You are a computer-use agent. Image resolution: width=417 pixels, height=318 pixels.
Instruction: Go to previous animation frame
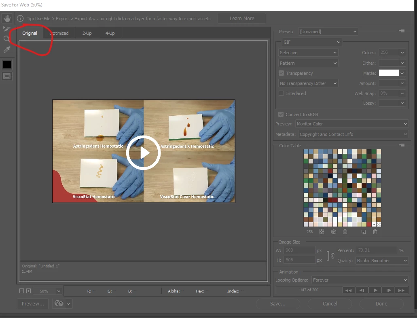click(362, 290)
